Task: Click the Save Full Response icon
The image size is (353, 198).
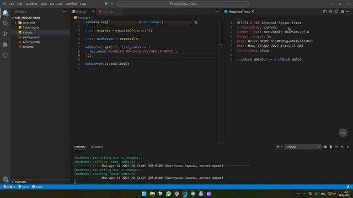Action: (x=325, y=12)
